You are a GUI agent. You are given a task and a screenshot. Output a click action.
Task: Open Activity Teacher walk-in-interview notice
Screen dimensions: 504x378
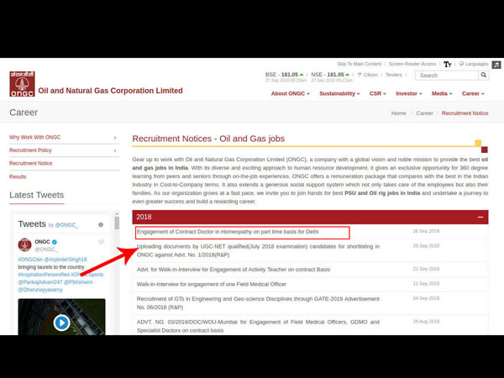pos(234,270)
